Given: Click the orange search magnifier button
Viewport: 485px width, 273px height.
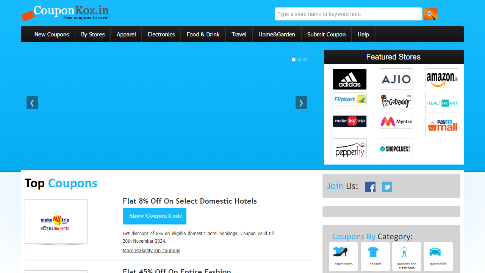Looking at the screenshot, I should tap(430, 14).
